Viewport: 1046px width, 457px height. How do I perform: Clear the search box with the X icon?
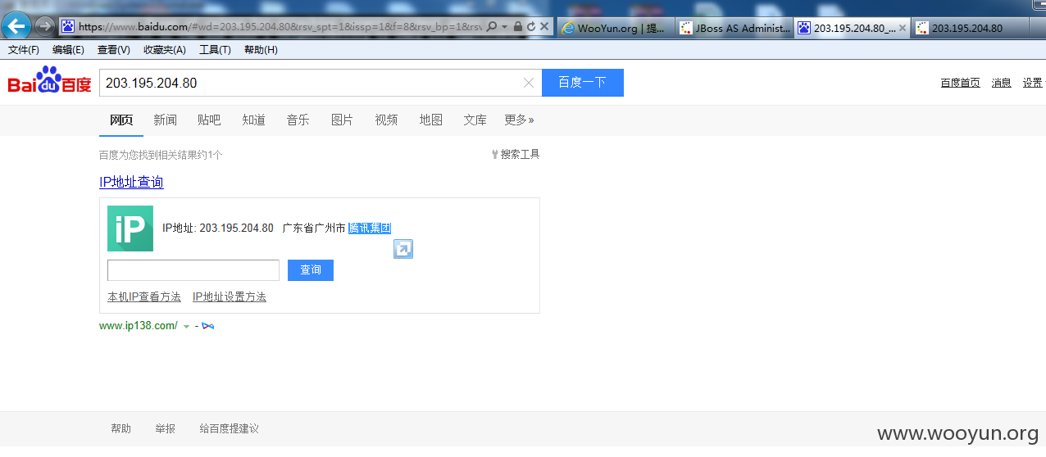tap(529, 83)
